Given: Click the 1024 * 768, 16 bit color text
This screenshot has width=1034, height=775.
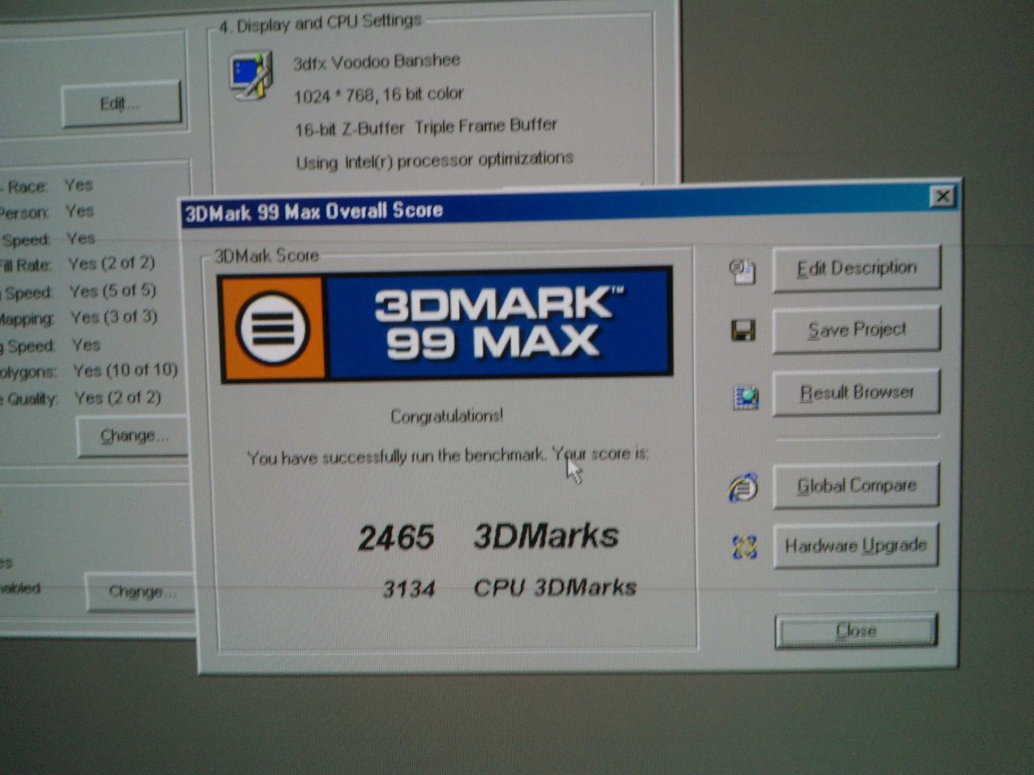Looking at the screenshot, I should click(378, 94).
